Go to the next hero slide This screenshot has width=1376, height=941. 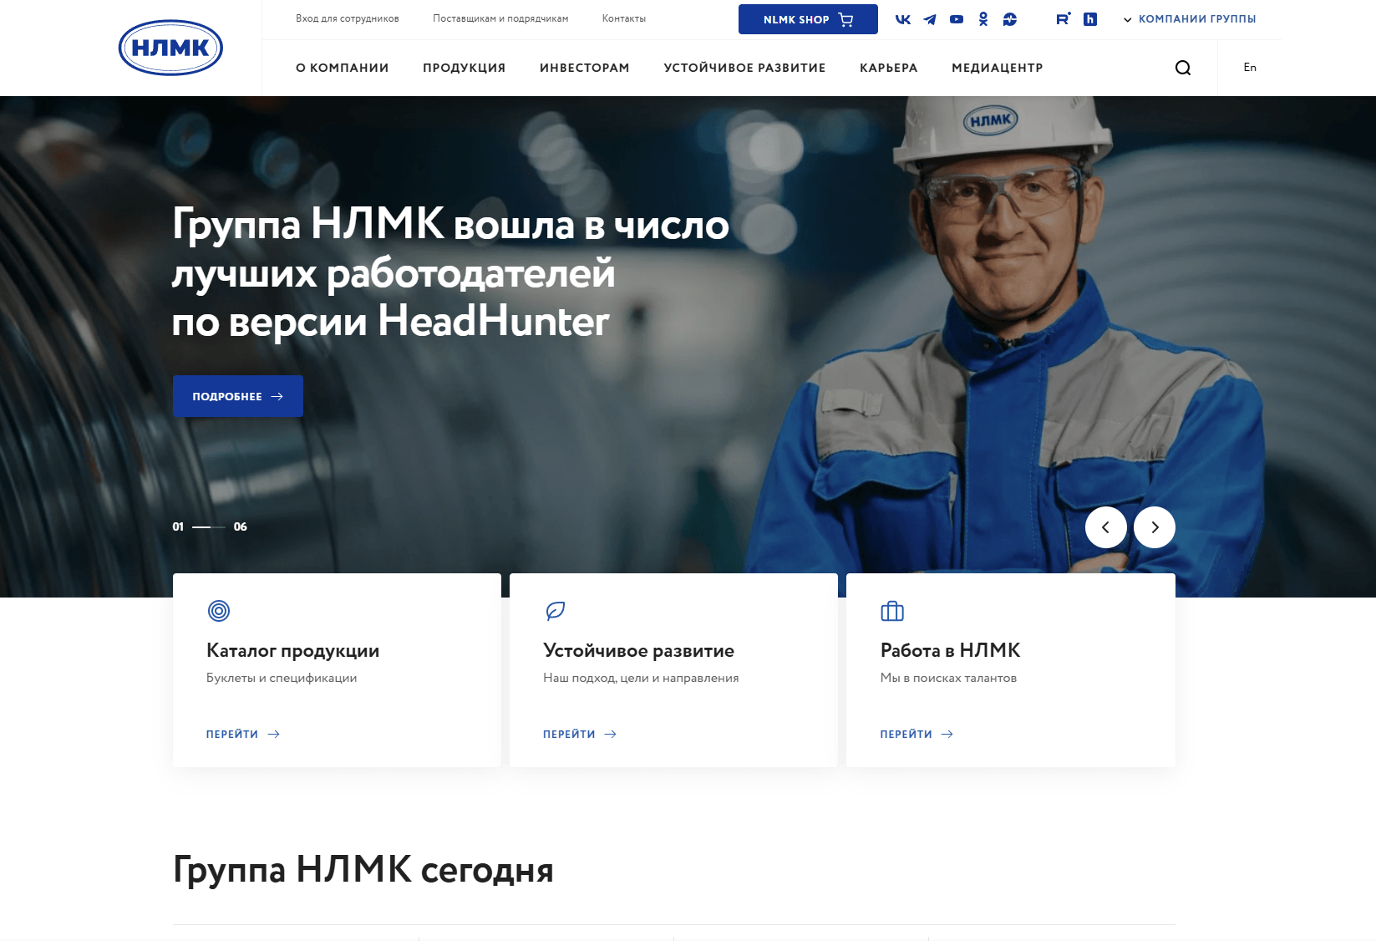click(1155, 527)
